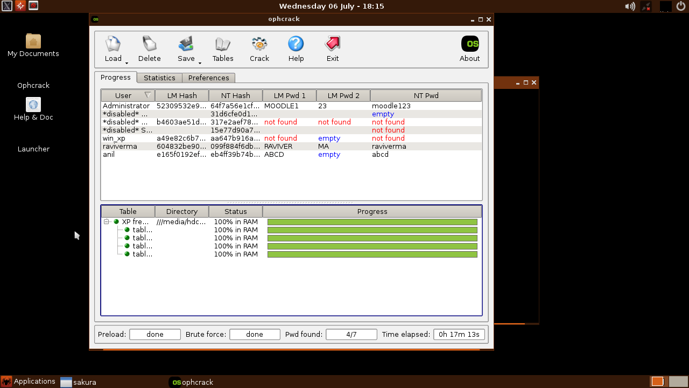Click the power button in top panel
Image resolution: width=689 pixels, height=388 pixels.
[x=682, y=6]
